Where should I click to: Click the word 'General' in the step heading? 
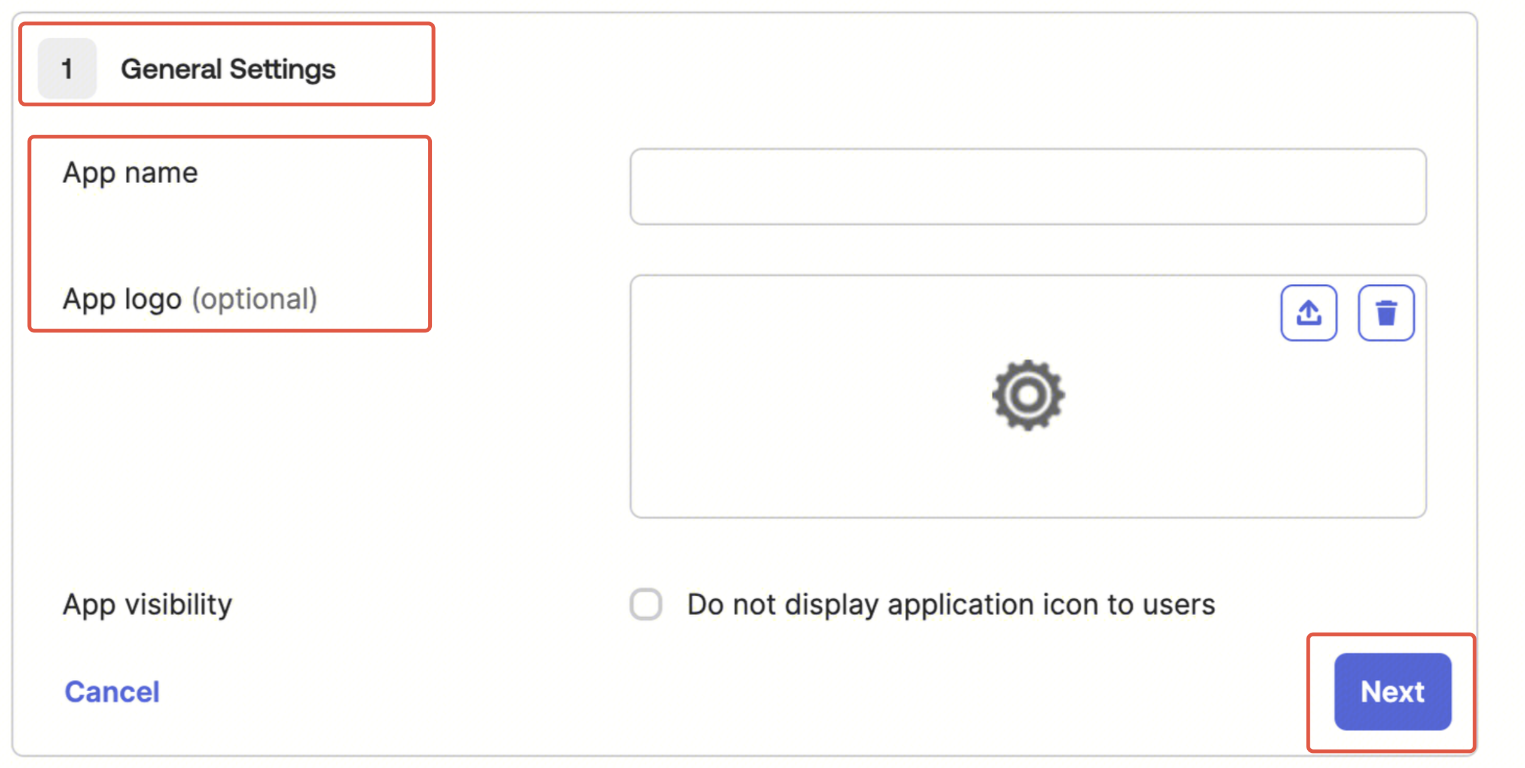[171, 69]
